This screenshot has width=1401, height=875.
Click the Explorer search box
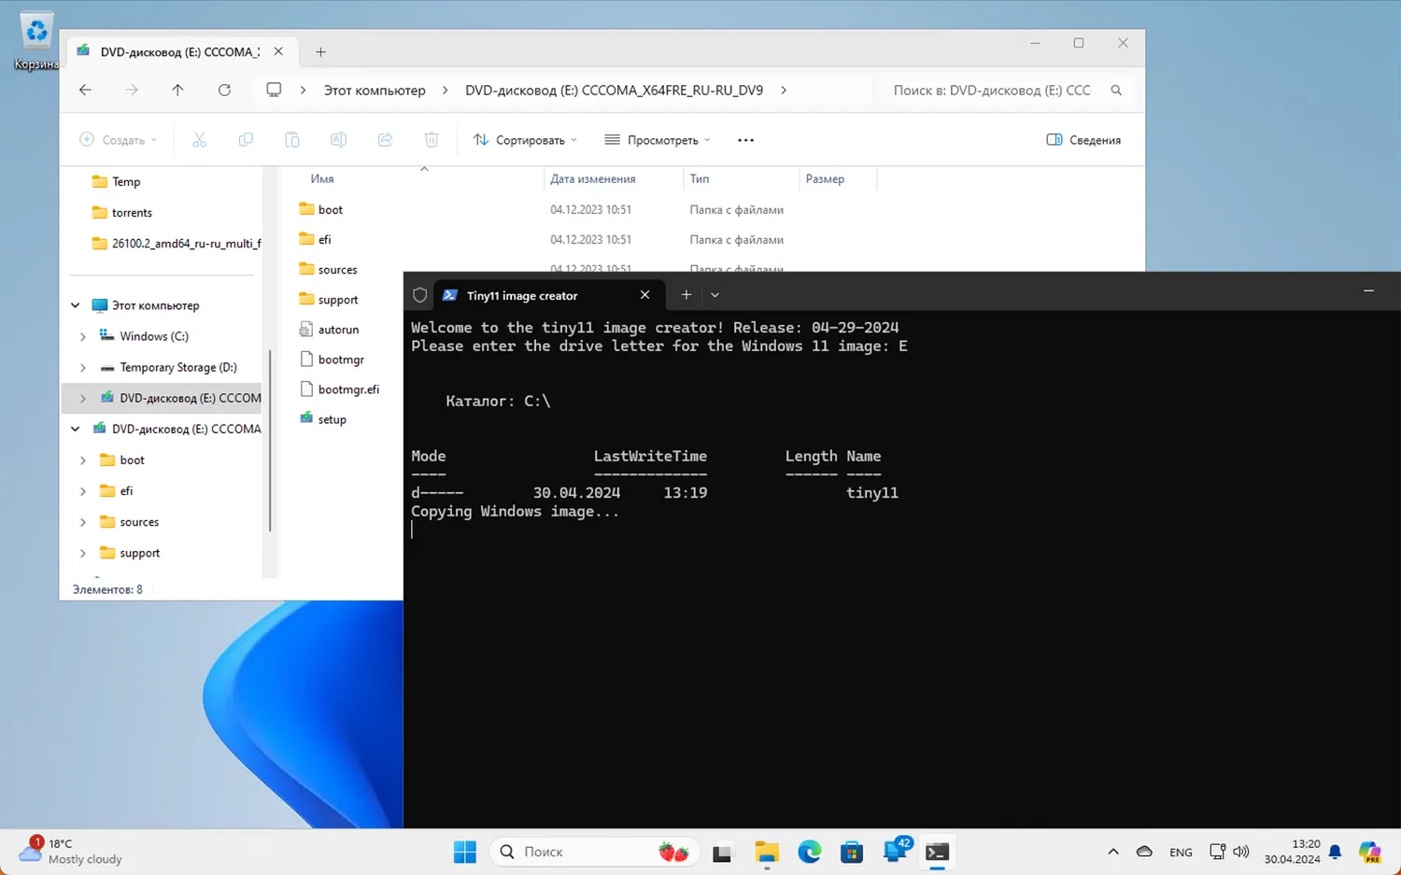pos(1004,91)
